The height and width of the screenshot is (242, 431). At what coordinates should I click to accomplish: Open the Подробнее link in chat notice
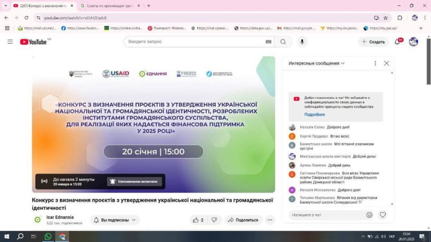(314, 114)
